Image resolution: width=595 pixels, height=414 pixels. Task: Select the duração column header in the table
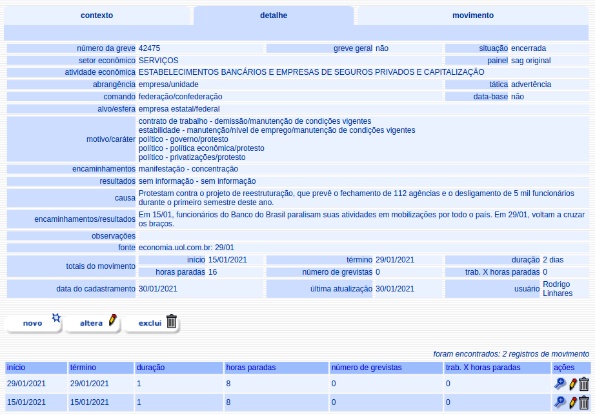(x=179, y=368)
